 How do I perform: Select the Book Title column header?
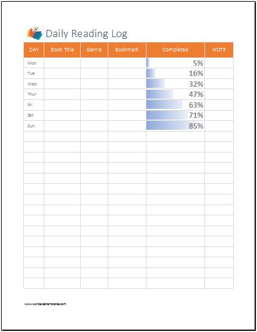pyautogui.click(x=62, y=50)
